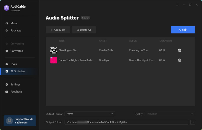Click the artist name Charlie Puth
The width and height of the screenshot is (202, 130).
pyautogui.click(x=106, y=50)
